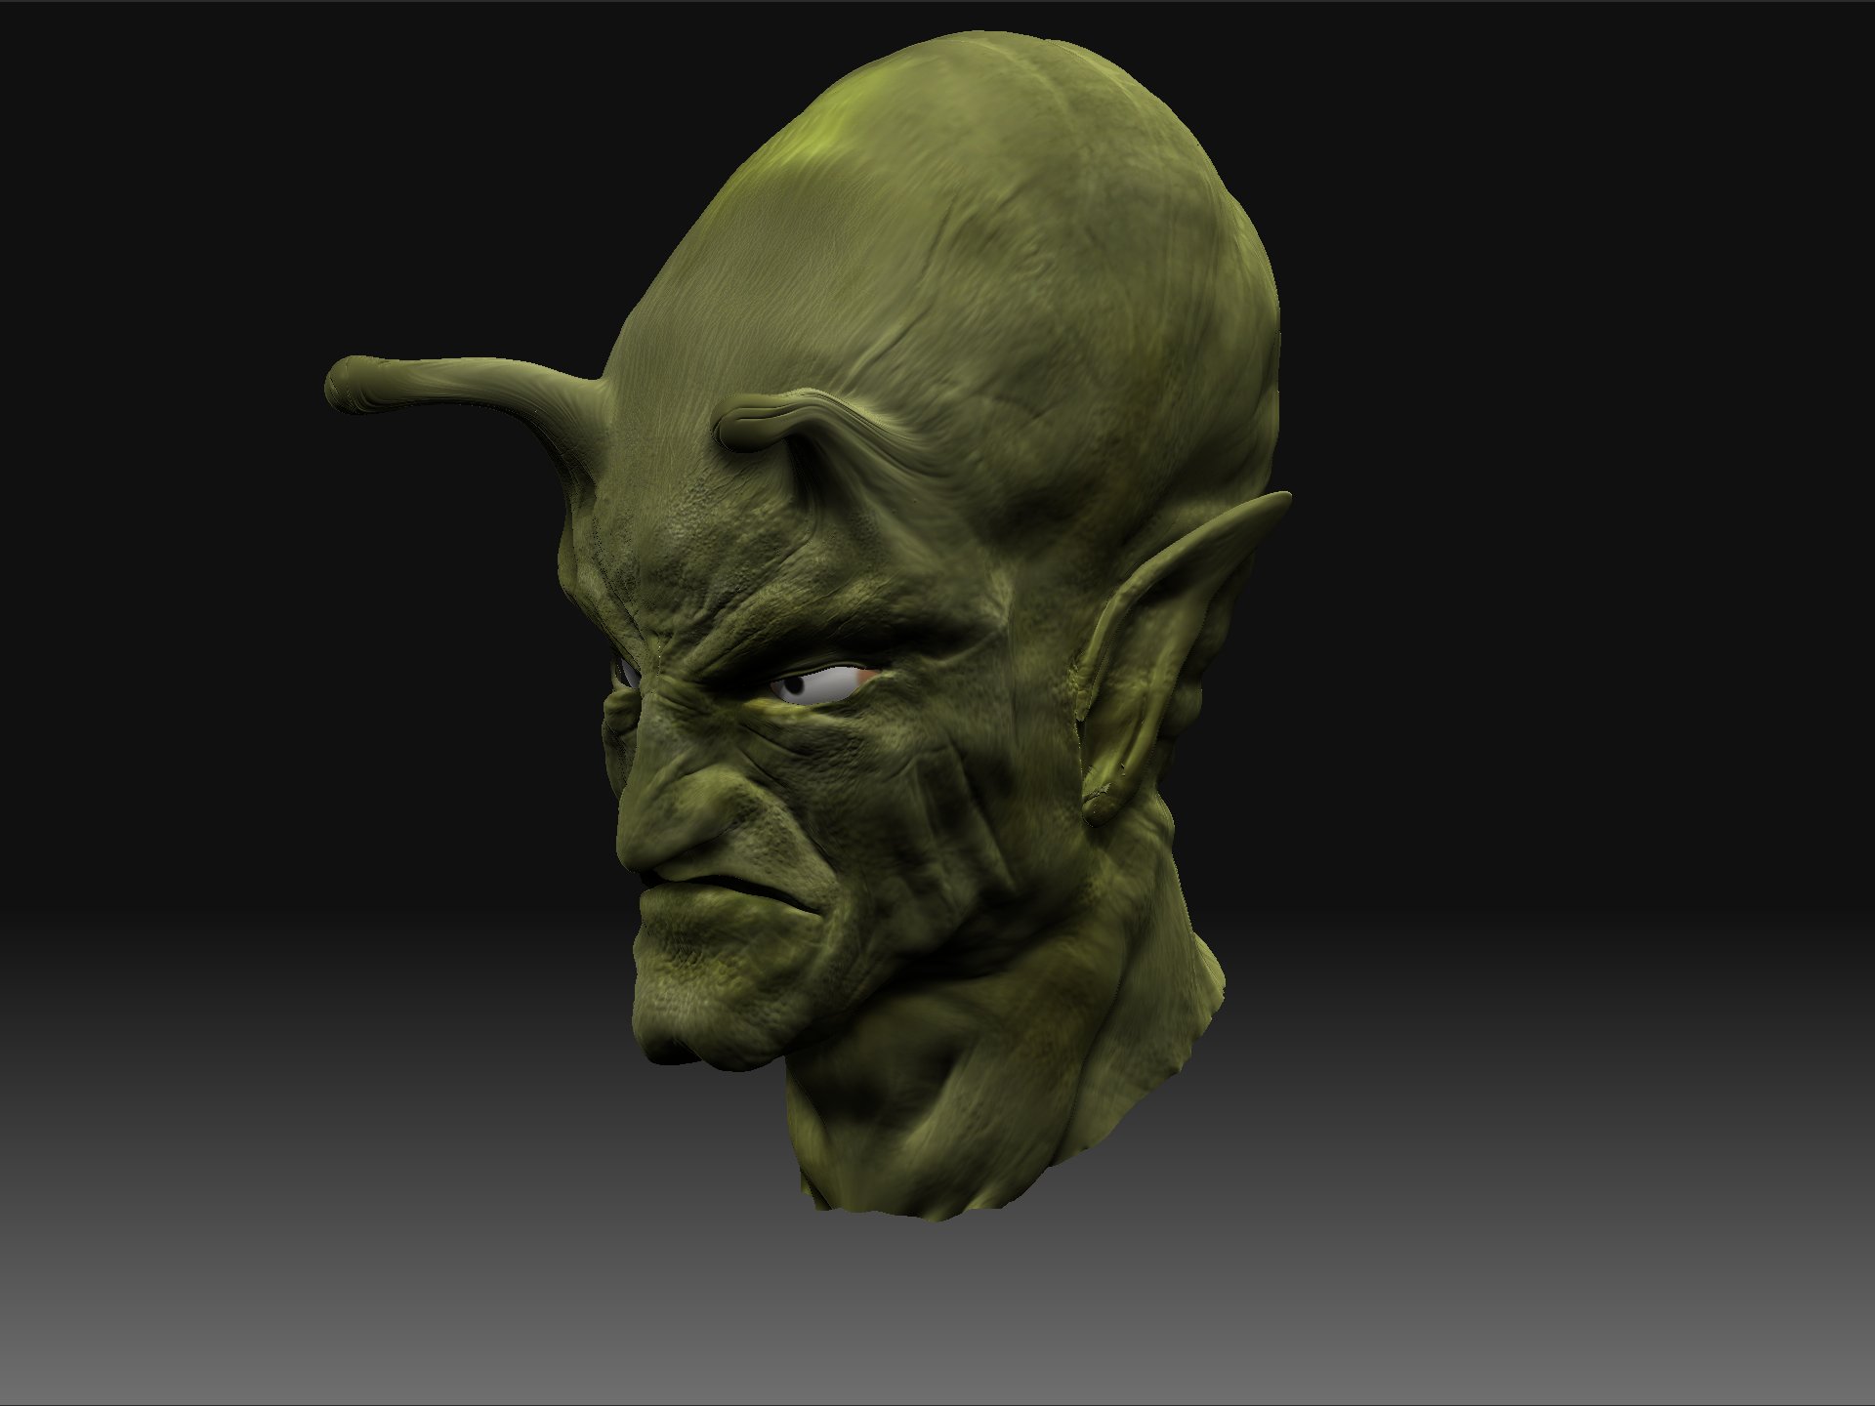Click the tip of the left antenna
The image size is (1875, 1406).
coord(344,383)
